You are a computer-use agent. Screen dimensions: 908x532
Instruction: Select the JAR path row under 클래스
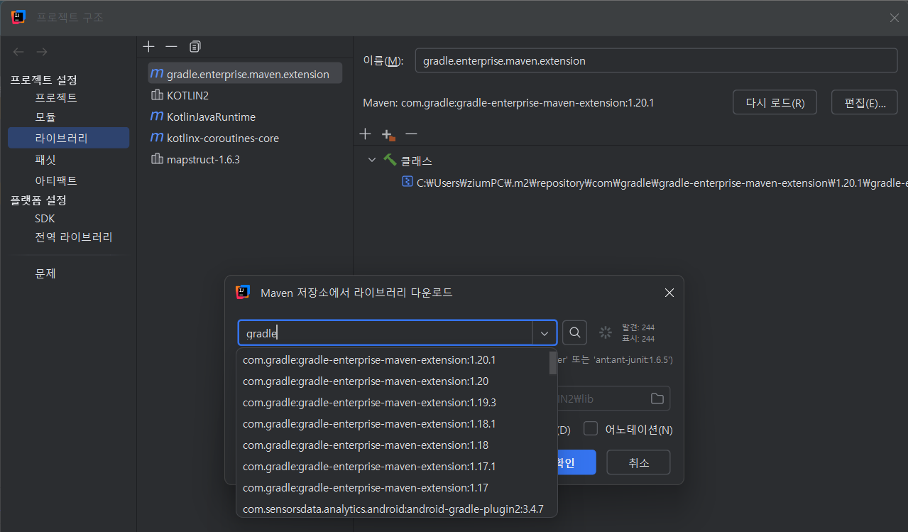click(655, 182)
